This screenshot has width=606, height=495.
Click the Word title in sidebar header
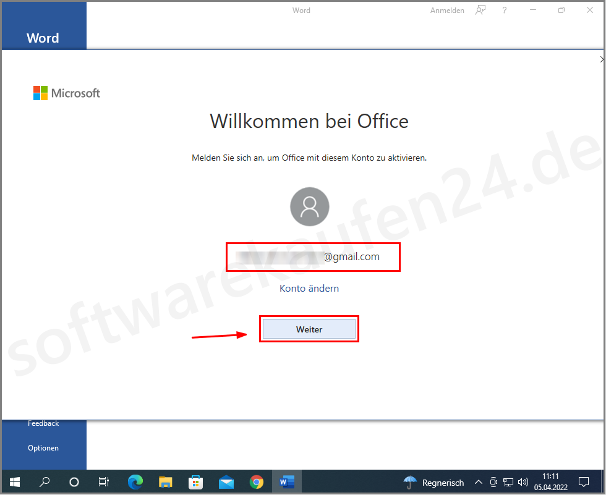pos(43,38)
